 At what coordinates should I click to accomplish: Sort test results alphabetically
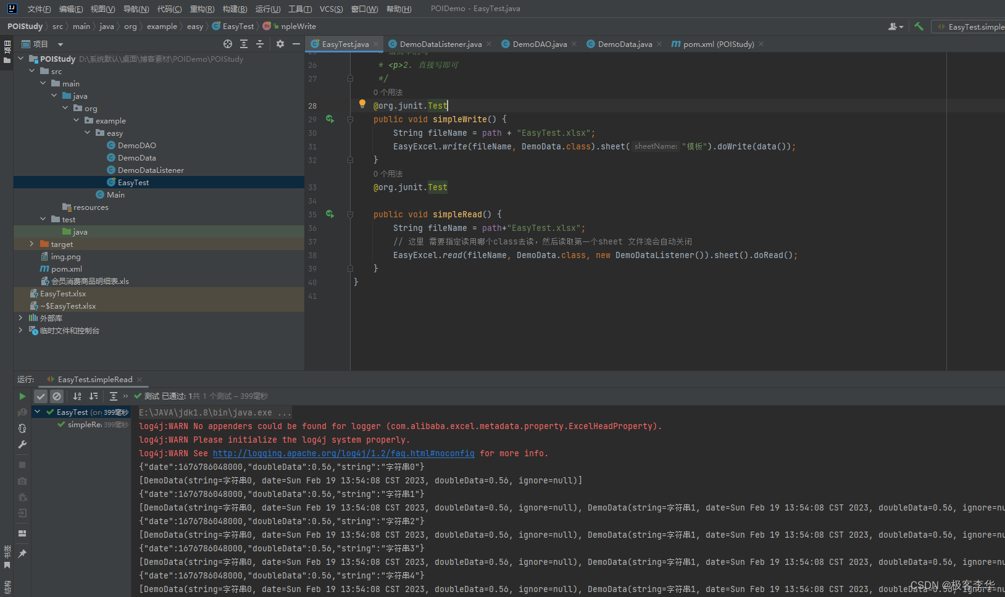tap(77, 396)
